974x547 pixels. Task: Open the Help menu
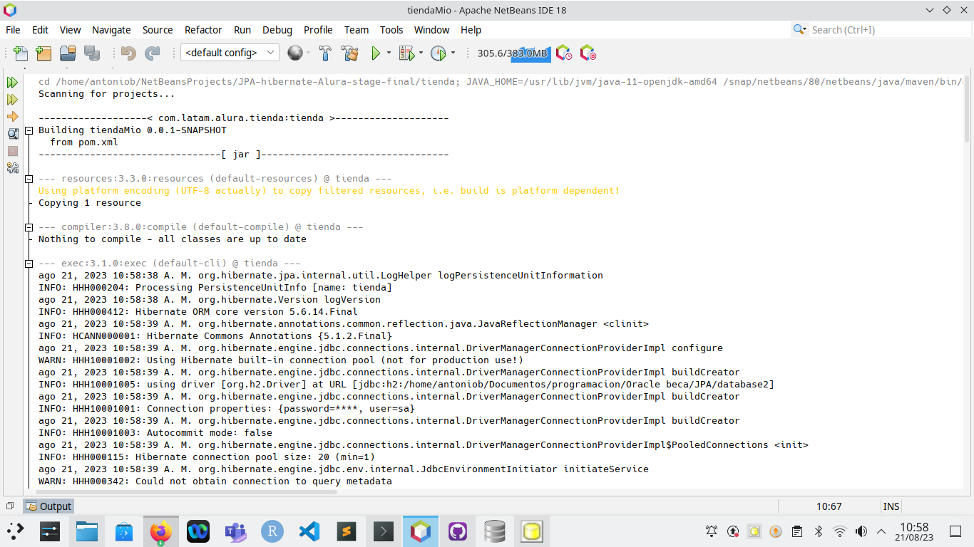point(471,30)
